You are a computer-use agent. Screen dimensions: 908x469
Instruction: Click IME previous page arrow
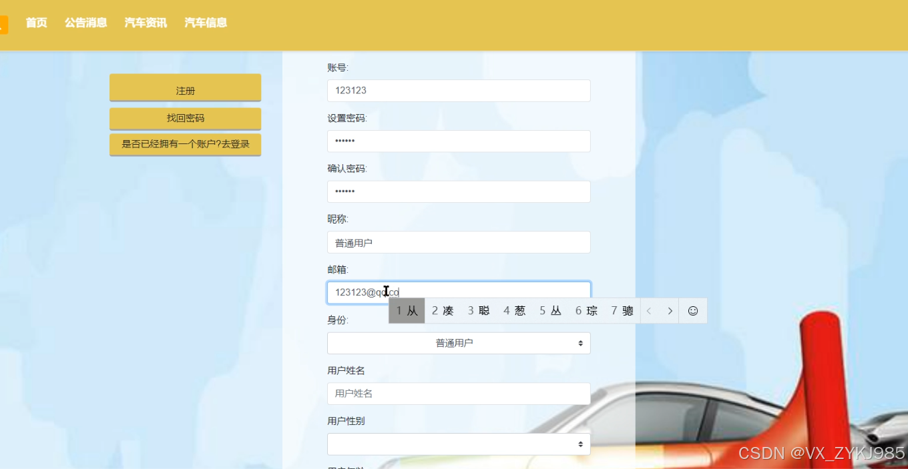pyautogui.click(x=649, y=311)
